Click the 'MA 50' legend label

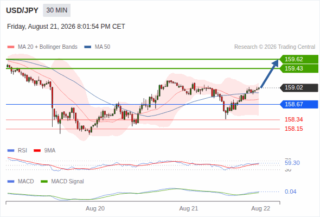coord(103,47)
